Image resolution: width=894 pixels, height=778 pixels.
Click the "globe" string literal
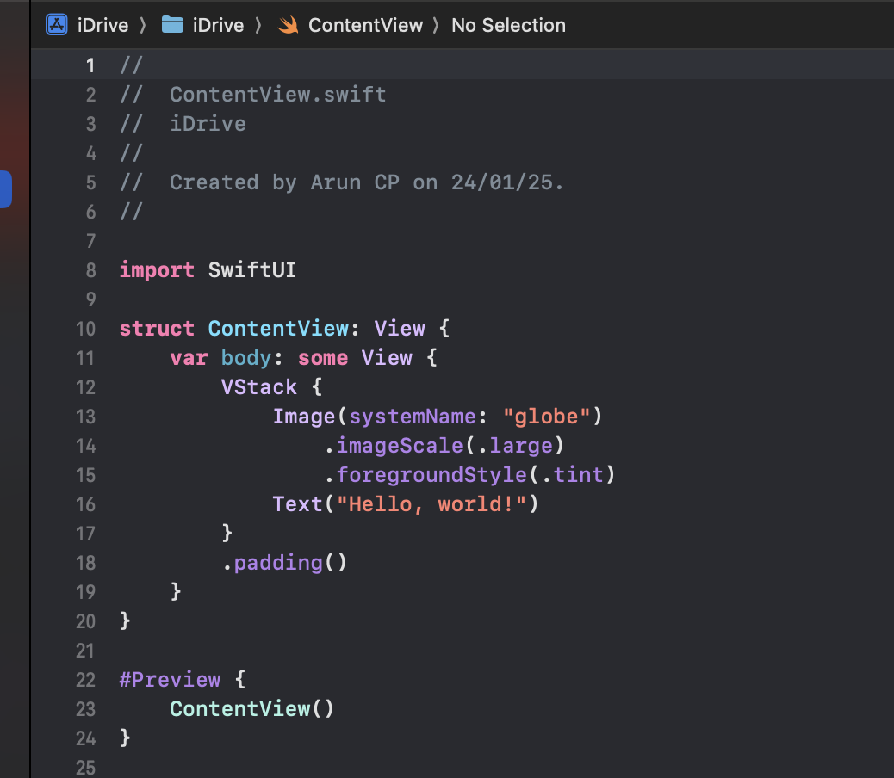point(546,417)
